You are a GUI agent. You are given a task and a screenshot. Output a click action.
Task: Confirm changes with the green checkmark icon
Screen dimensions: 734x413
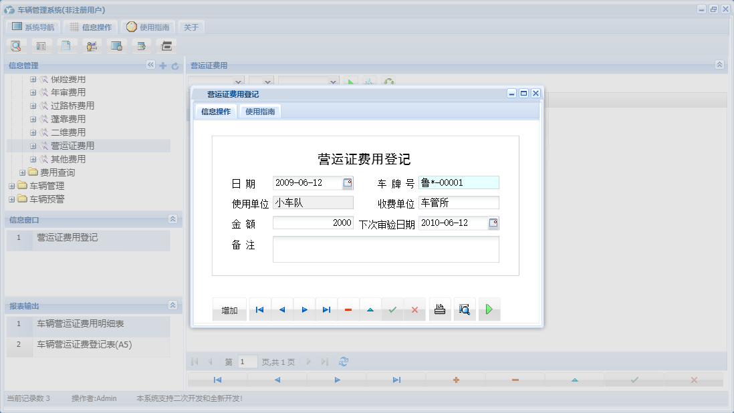click(392, 309)
